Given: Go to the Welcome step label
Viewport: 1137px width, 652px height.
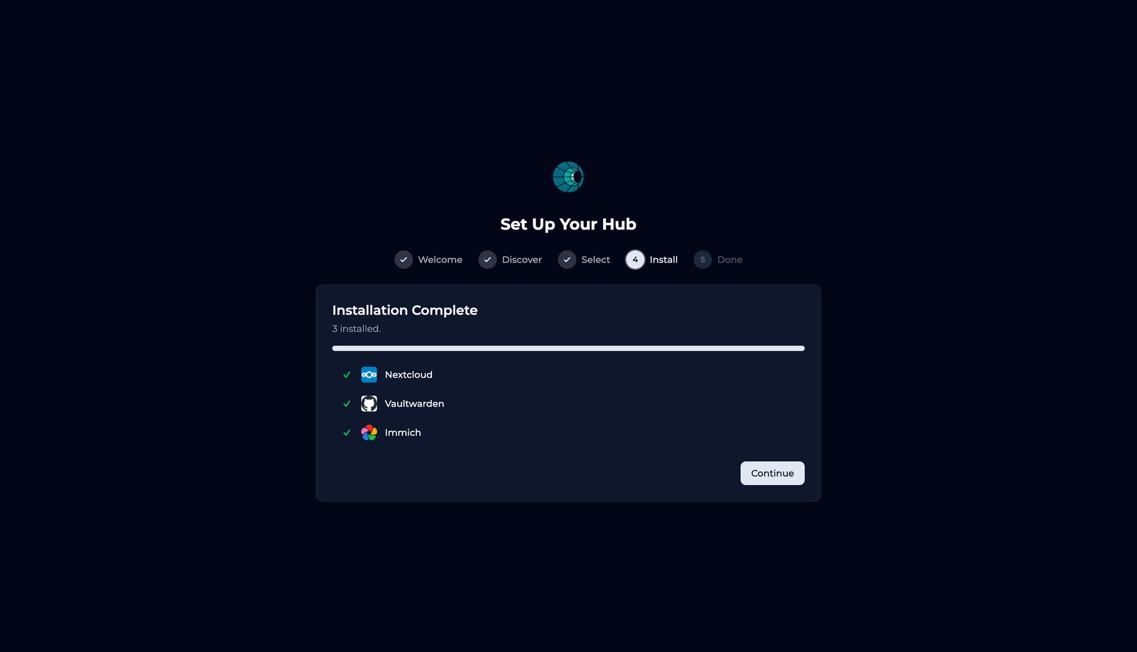Looking at the screenshot, I should (440, 260).
